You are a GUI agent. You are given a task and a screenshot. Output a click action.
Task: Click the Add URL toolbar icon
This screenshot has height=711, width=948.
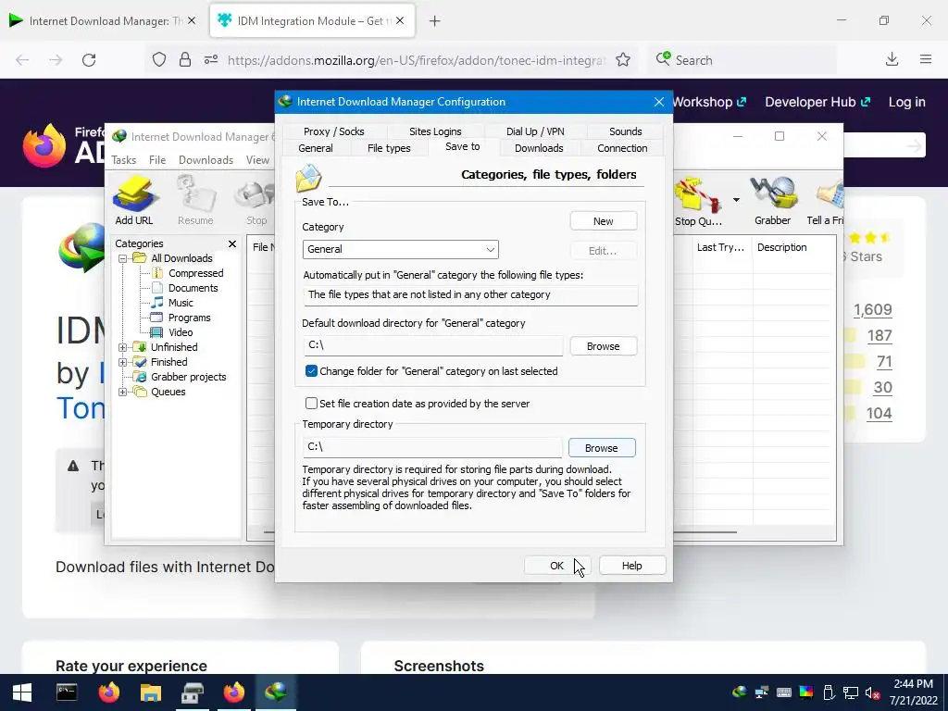134,201
